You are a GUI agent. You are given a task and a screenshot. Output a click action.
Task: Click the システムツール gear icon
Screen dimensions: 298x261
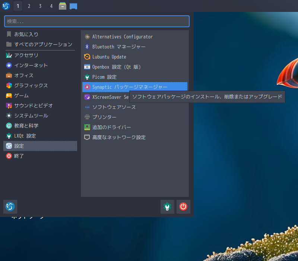[x=9, y=116]
